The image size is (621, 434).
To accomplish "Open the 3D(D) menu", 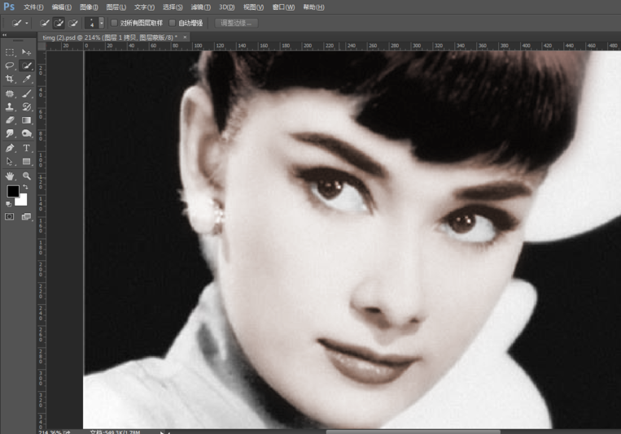I will [227, 7].
